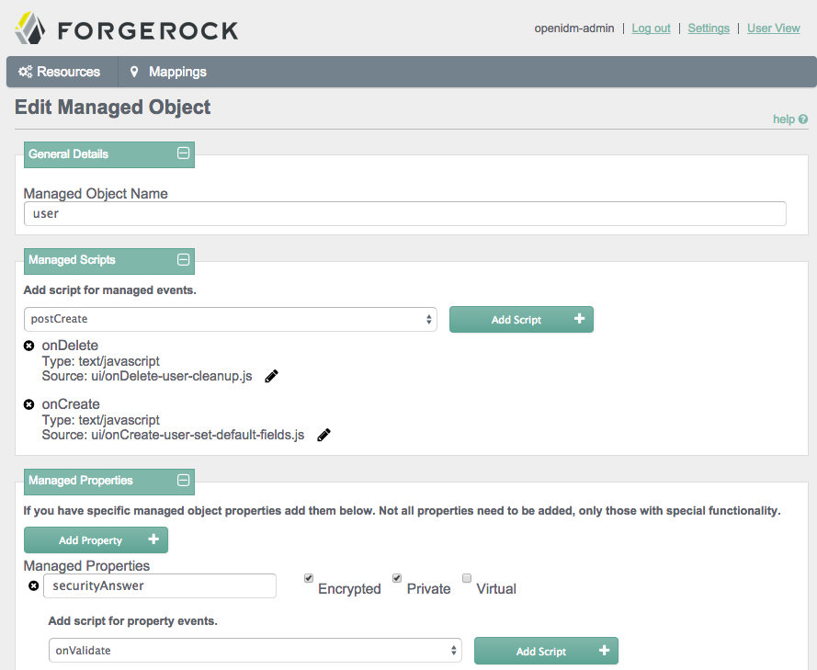Screen dimensions: 817x670
Task: Collapse the General Details section
Action: pyautogui.click(x=183, y=153)
